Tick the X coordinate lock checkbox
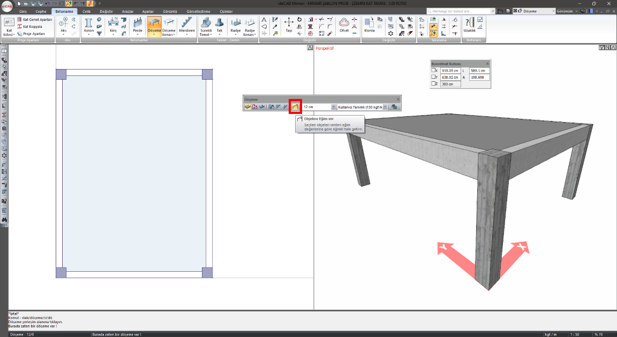The height and width of the screenshot is (337, 617). click(434, 70)
